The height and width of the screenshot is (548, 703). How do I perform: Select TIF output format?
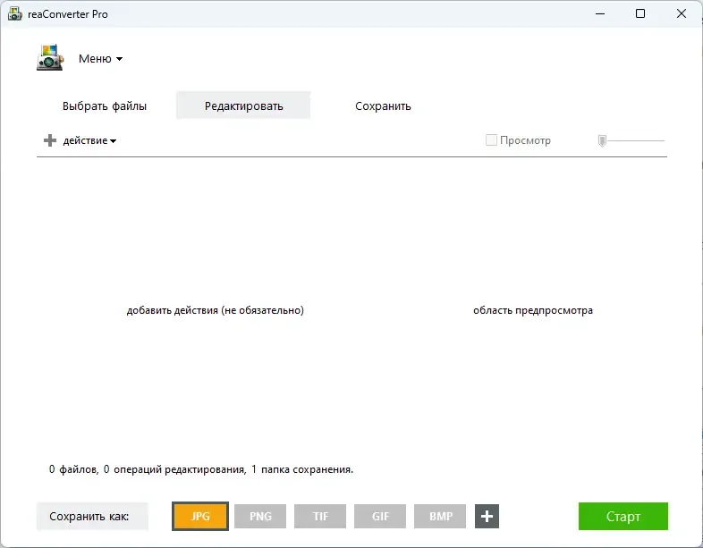320,516
